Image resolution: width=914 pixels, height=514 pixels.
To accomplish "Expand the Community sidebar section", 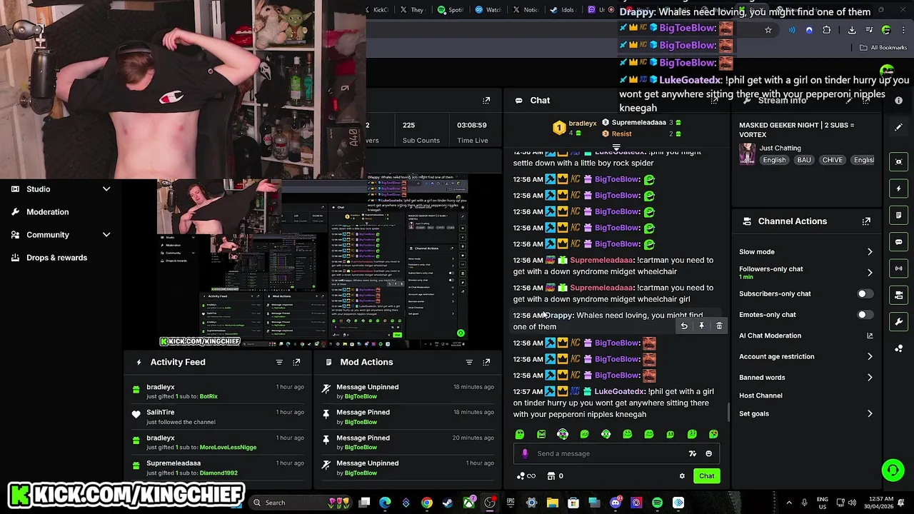I will click(106, 235).
